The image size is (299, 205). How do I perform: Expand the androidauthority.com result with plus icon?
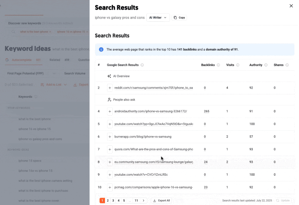pos(110,111)
